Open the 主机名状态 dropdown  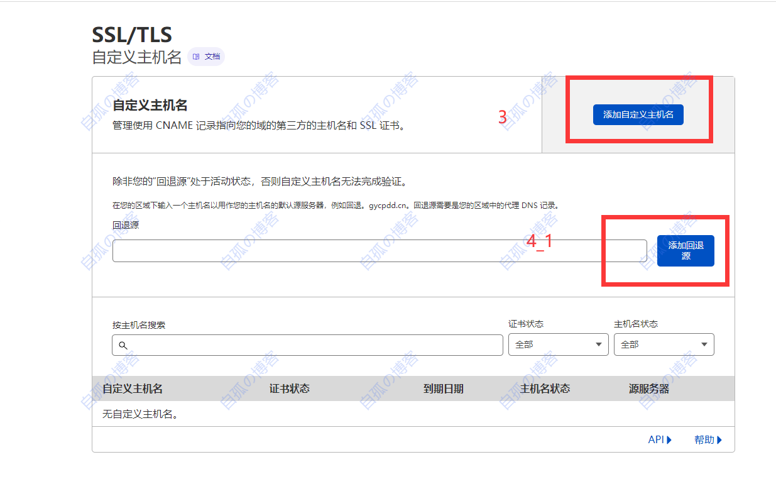coord(664,344)
